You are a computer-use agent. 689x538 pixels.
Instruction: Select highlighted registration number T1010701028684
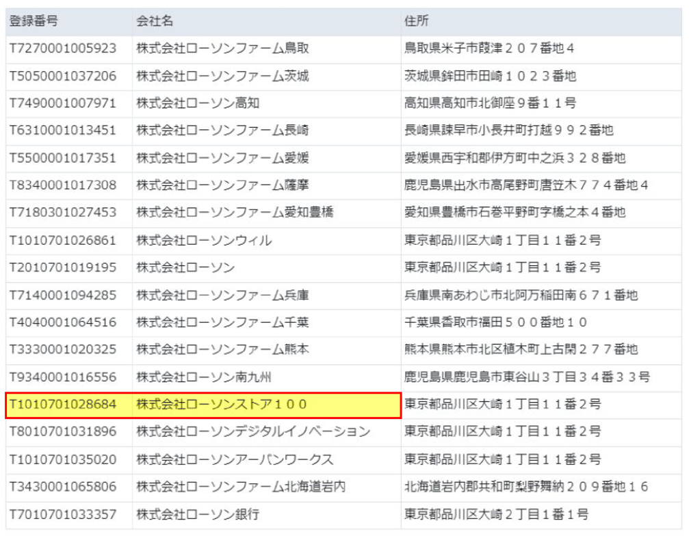point(63,405)
